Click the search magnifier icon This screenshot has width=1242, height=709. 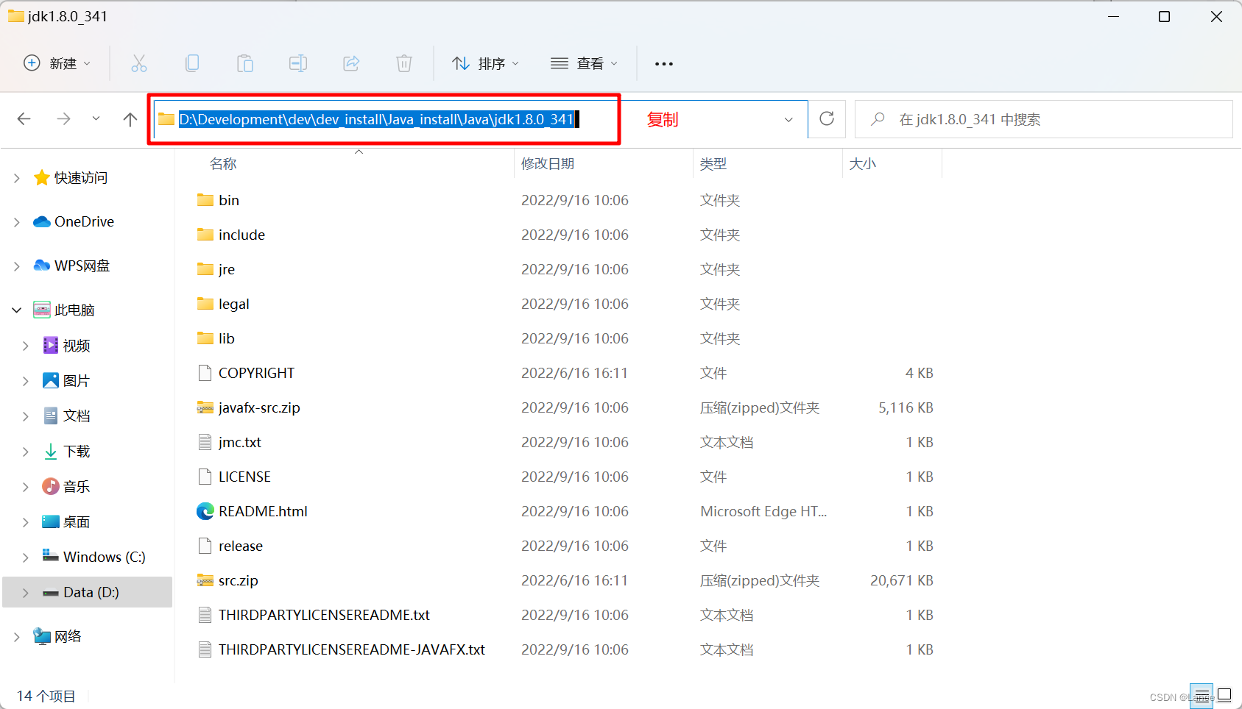point(878,119)
